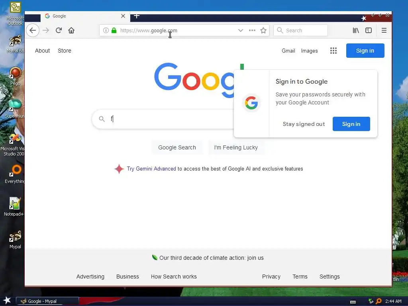The image size is (408, 306).
Task: Click the forward navigation arrow
Action: point(46,30)
